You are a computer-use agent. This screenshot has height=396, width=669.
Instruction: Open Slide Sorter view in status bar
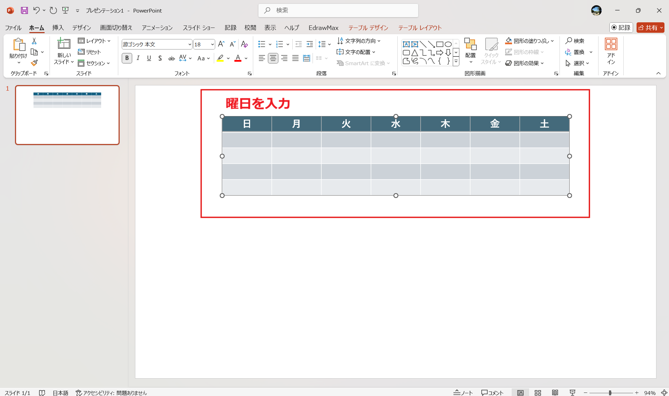(x=538, y=393)
